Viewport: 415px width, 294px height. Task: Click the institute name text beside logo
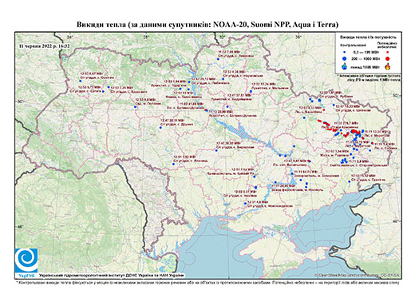pyautogui.click(x=111, y=275)
